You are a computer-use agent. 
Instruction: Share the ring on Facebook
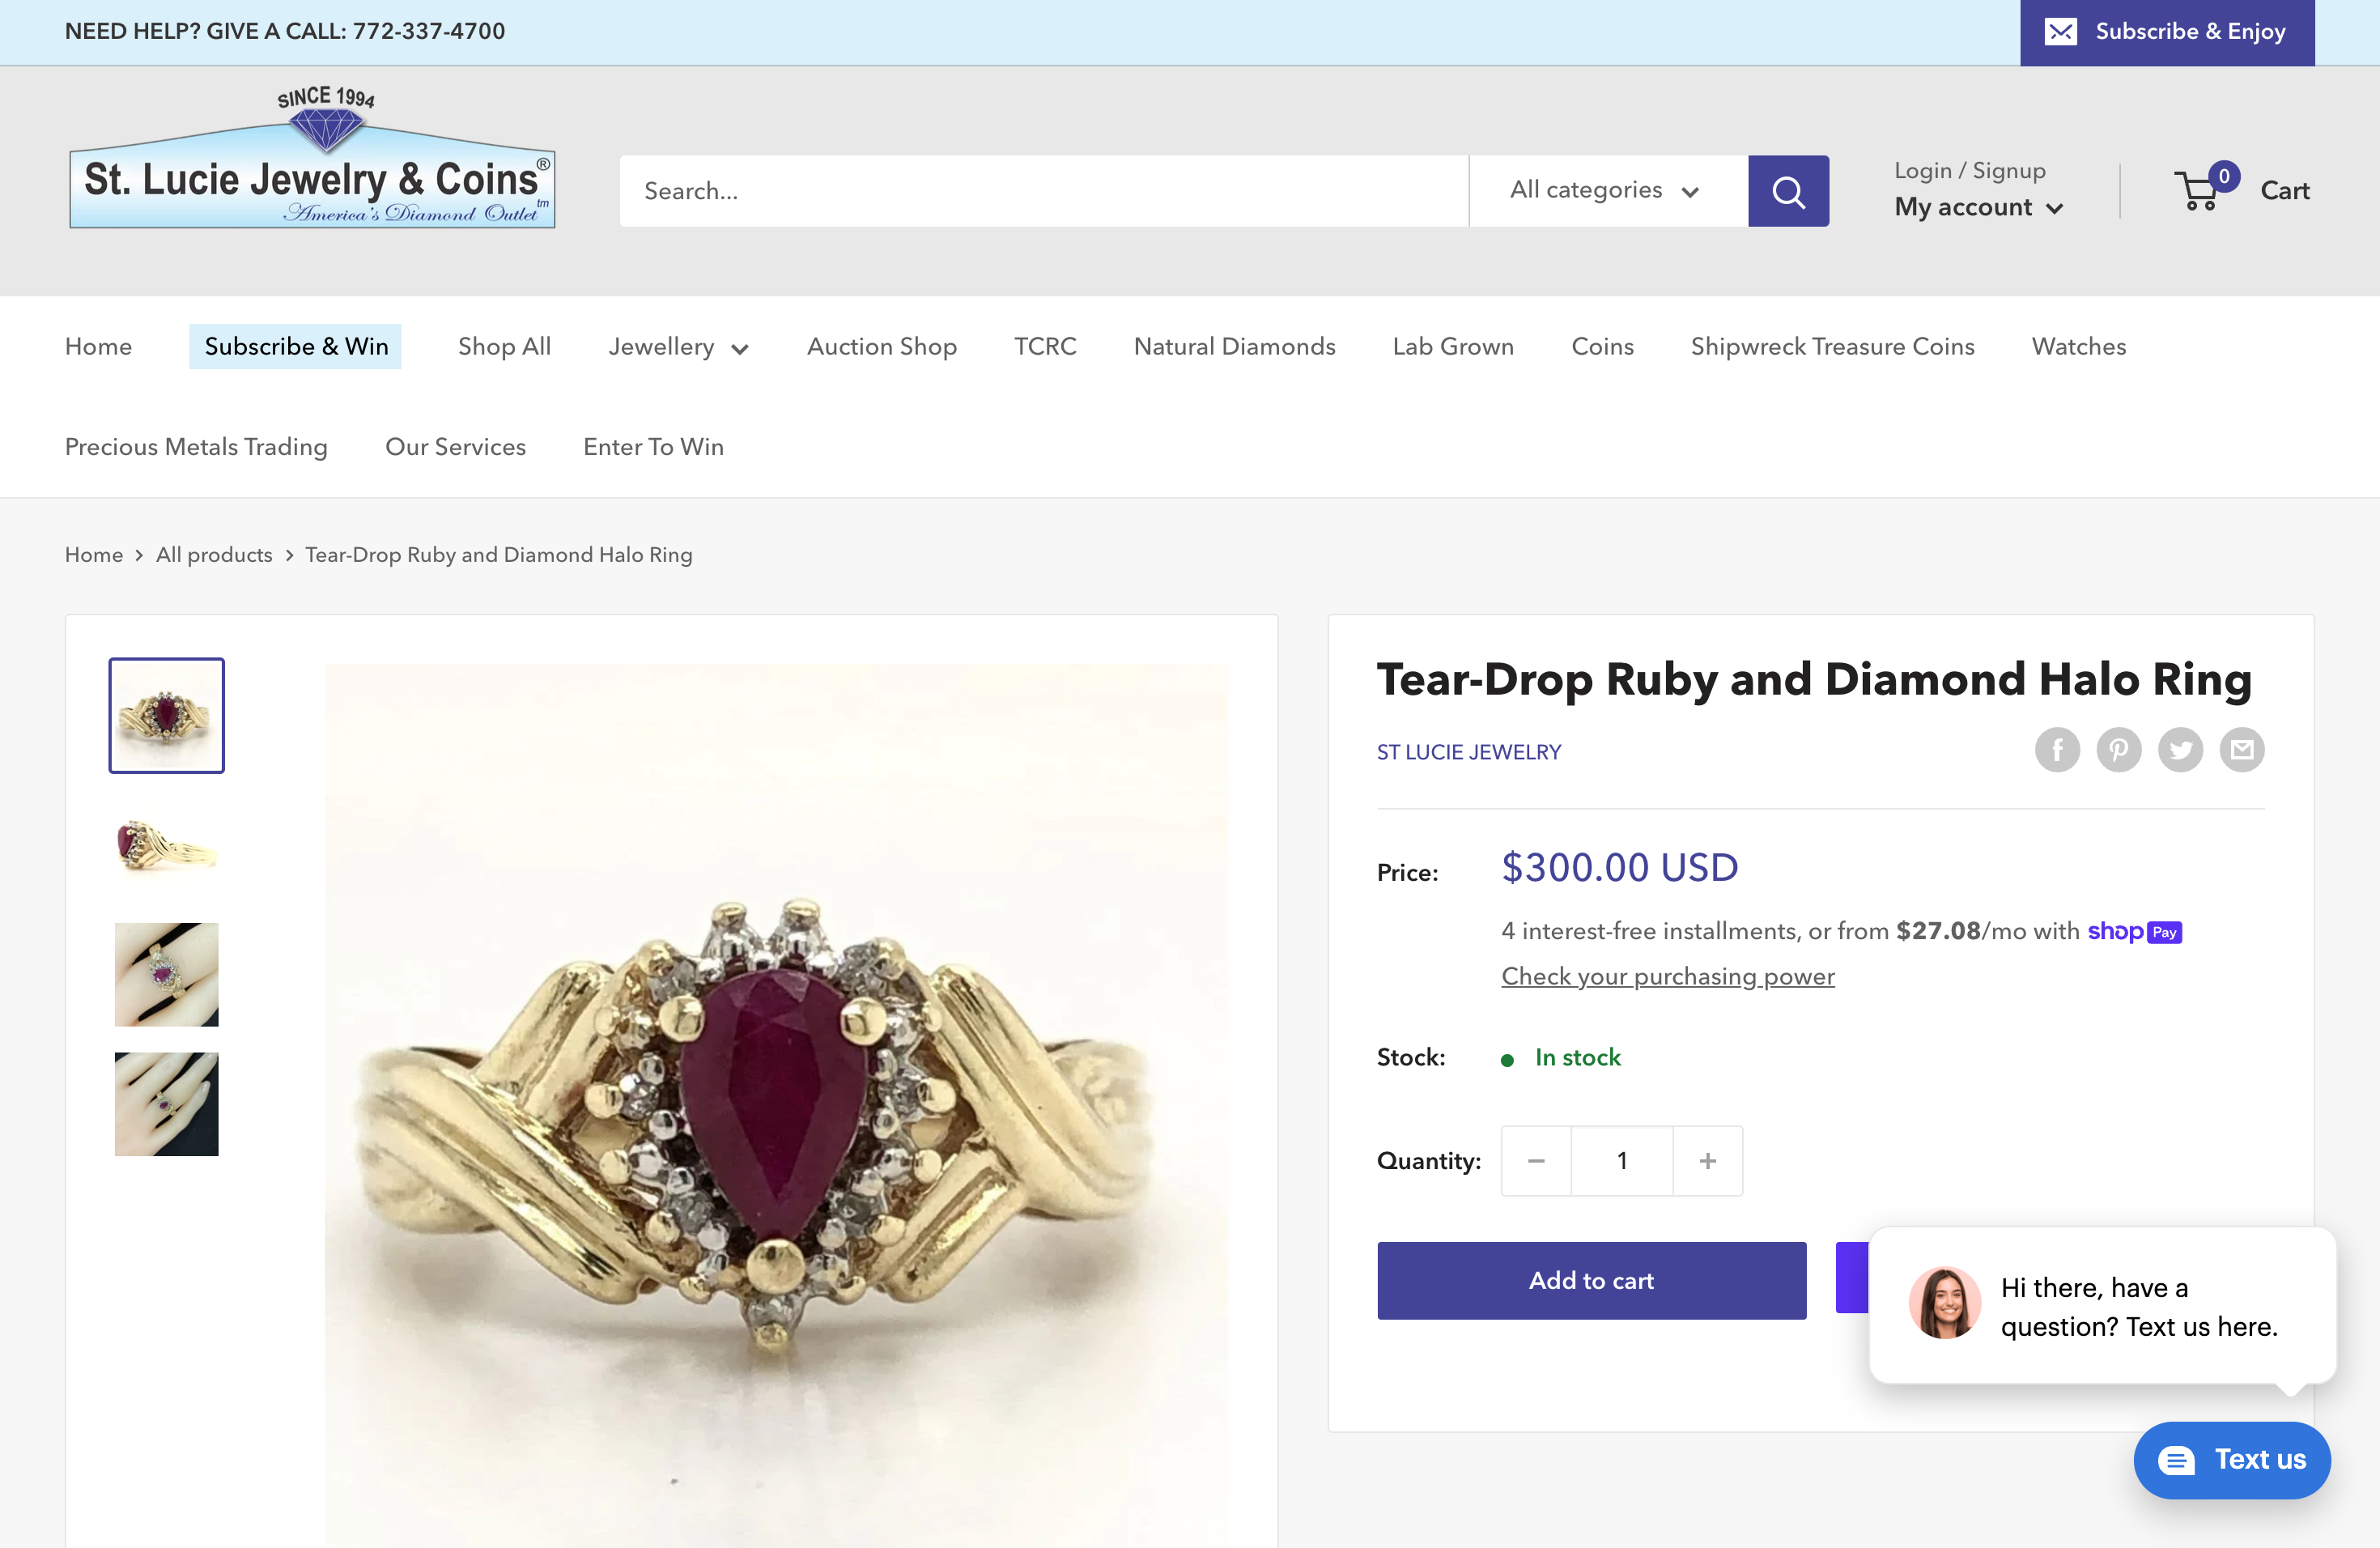(x=2057, y=749)
